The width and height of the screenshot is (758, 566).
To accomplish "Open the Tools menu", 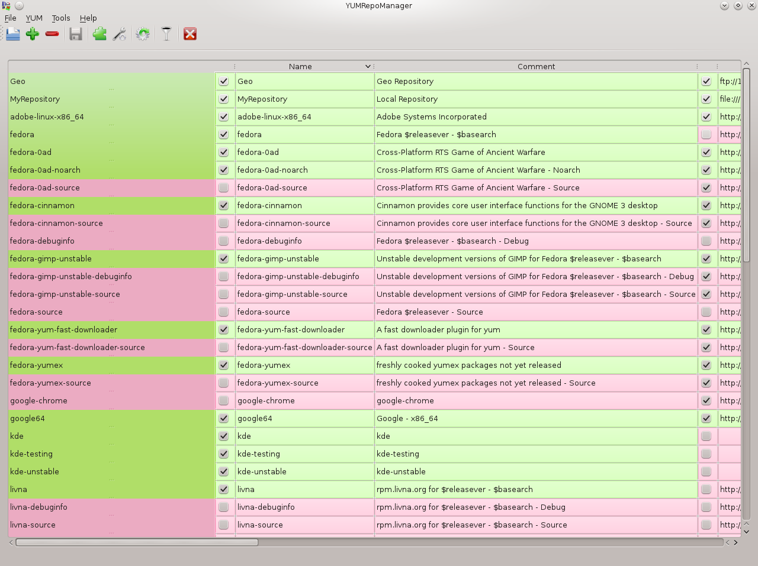I will (x=61, y=18).
